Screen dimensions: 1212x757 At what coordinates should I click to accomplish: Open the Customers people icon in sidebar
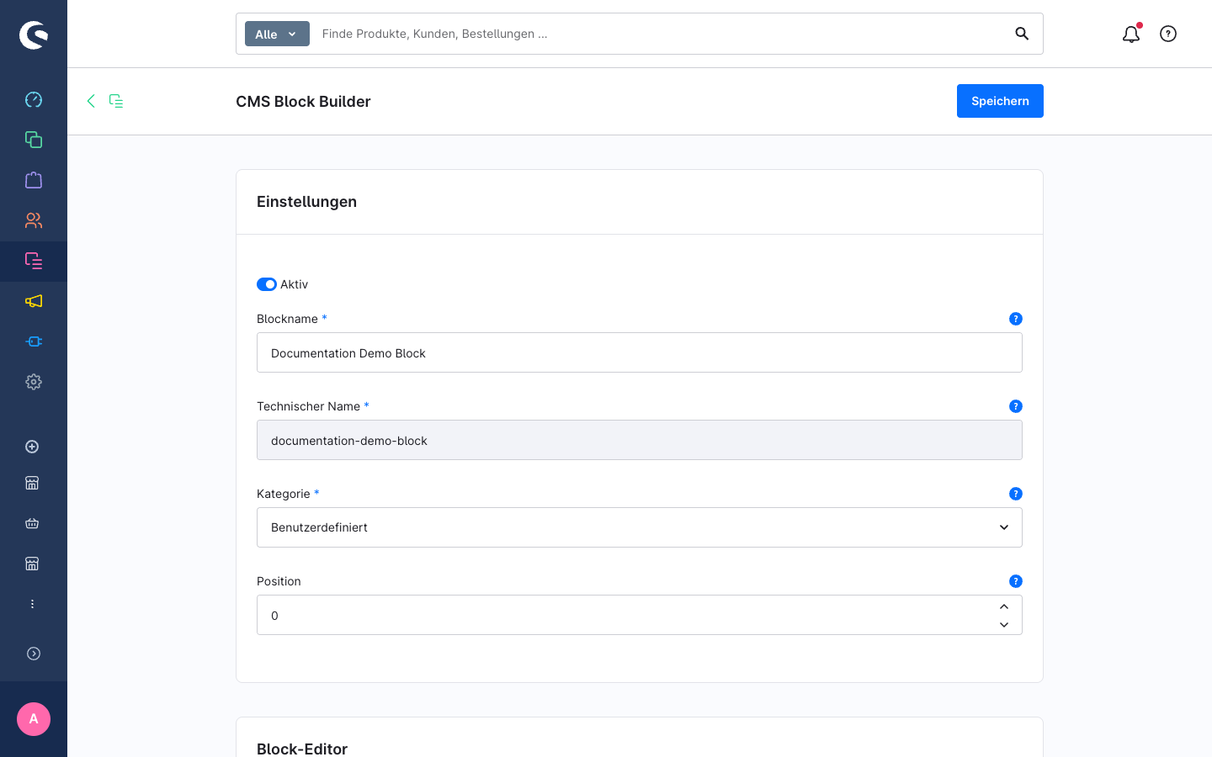coord(34,220)
